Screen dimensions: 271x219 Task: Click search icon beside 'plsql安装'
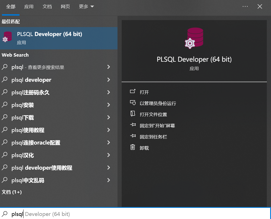[4, 105]
